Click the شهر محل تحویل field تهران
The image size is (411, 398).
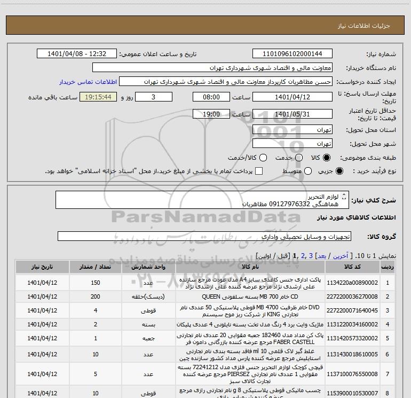[293, 143]
